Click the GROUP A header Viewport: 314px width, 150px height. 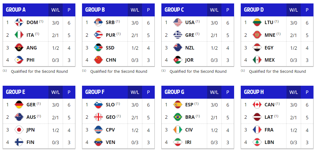pos(16,10)
